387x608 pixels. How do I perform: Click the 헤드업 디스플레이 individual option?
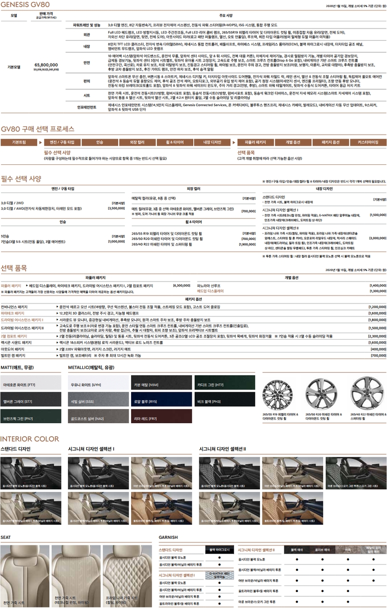210,291
